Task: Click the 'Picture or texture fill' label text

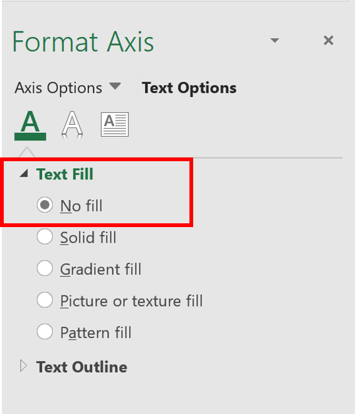Action: point(132,300)
